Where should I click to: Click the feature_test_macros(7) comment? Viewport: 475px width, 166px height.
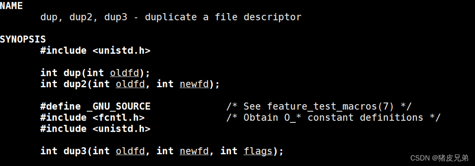pyautogui.click(x=319, y=106)
